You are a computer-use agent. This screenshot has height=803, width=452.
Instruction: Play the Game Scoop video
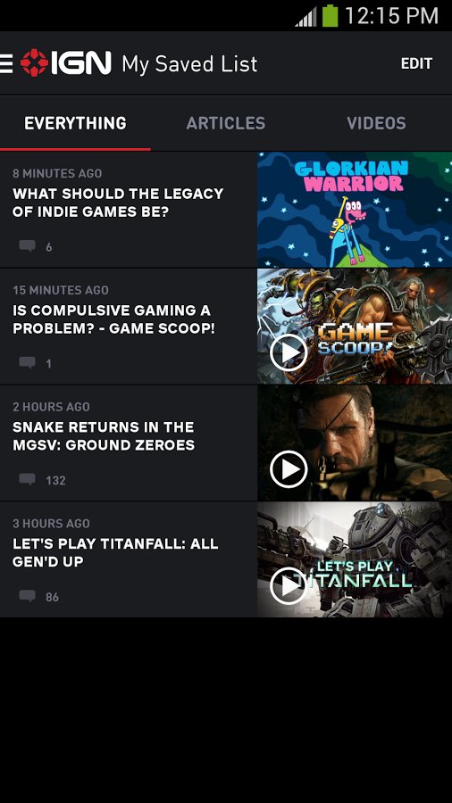click(289, 352)
